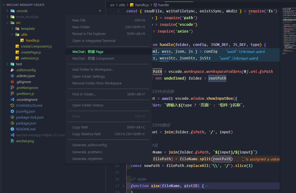Screen dimensions: 296x193
Task: Click the src folder icon
Action: [x=12, y=23]
